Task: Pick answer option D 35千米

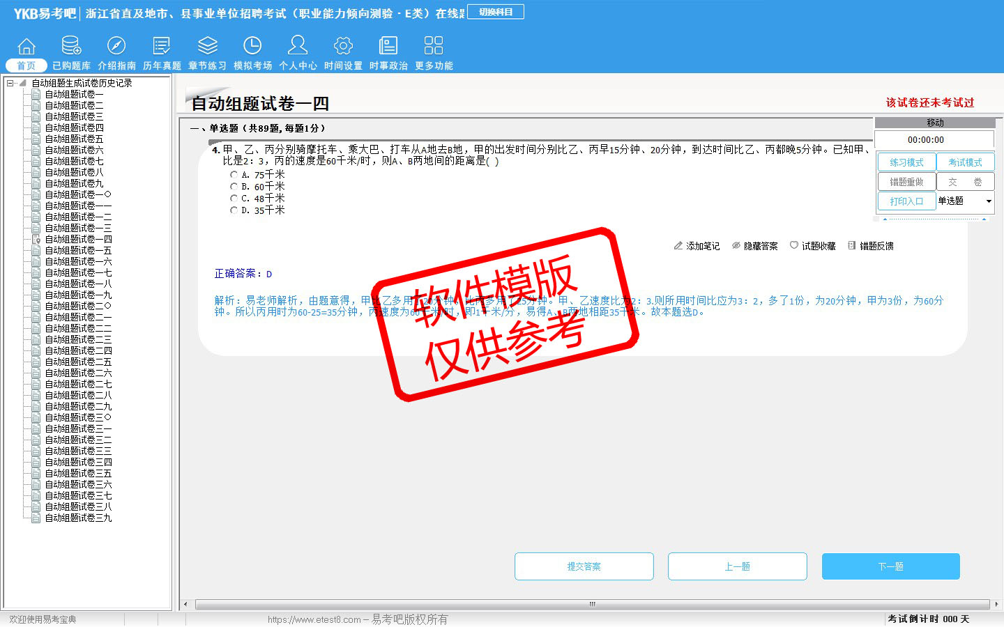Action: [234, 210]
